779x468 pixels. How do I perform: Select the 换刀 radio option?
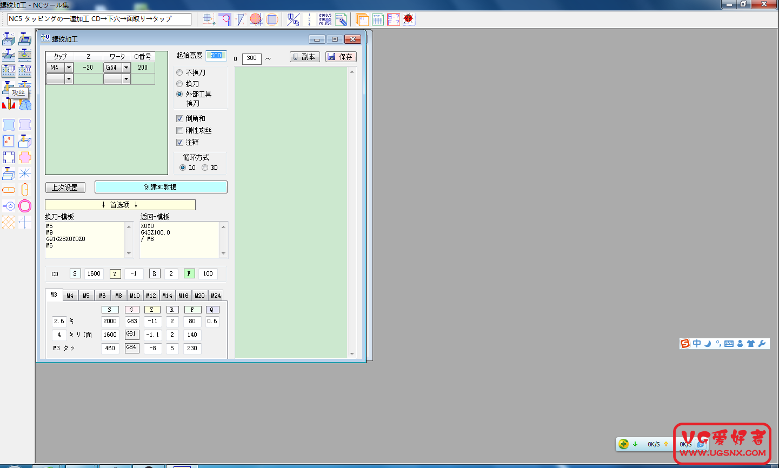tap(188, 84)
